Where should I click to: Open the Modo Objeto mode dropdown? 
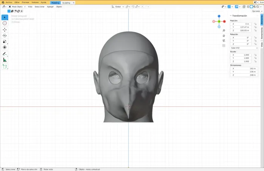[17, 7]
